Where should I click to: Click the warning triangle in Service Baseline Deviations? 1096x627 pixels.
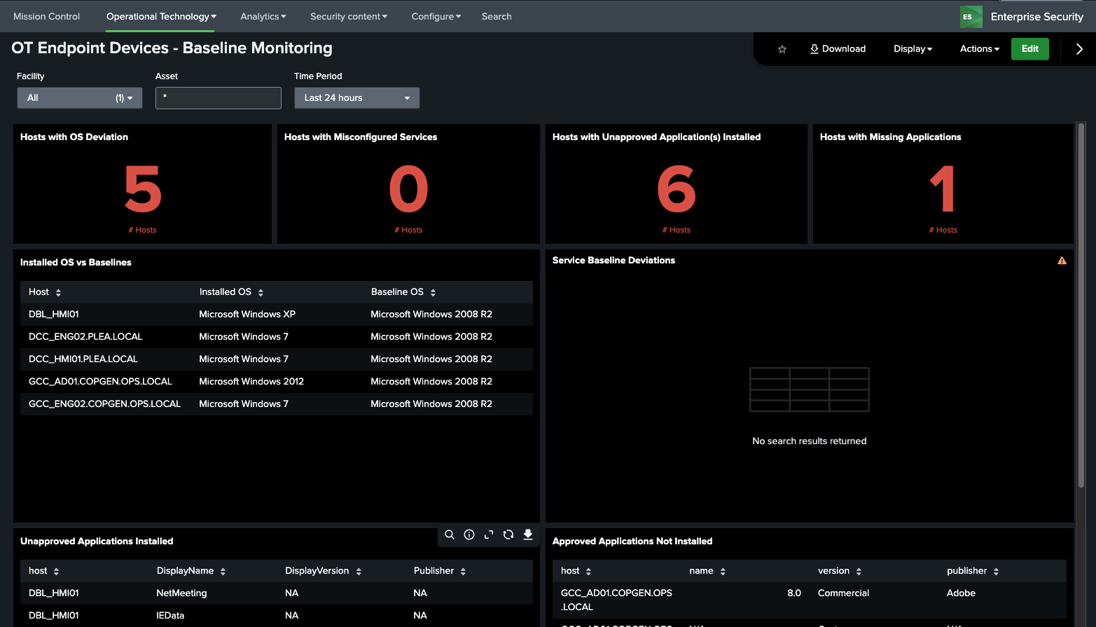1062,261
